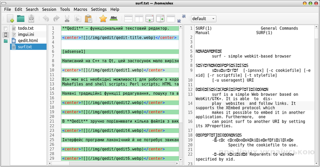Split the view vertically using toolbar icon
The image size is (320, 167).
(139, 19)
